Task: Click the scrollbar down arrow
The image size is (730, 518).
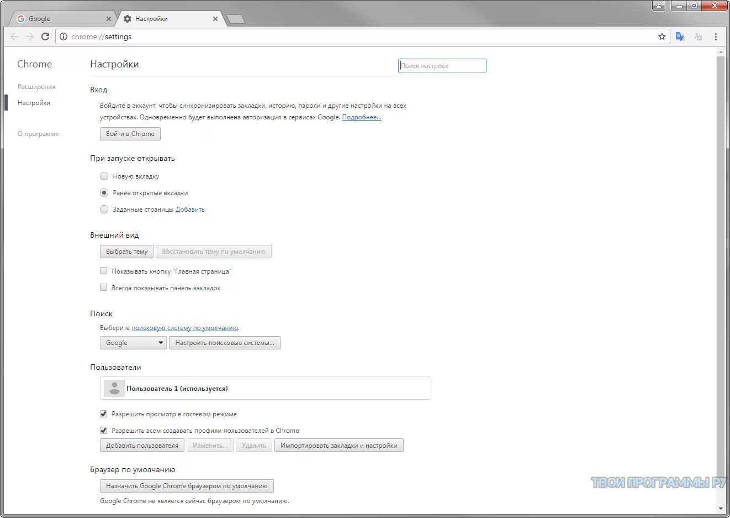Action: pyautogui.click(x=721, y=509)
